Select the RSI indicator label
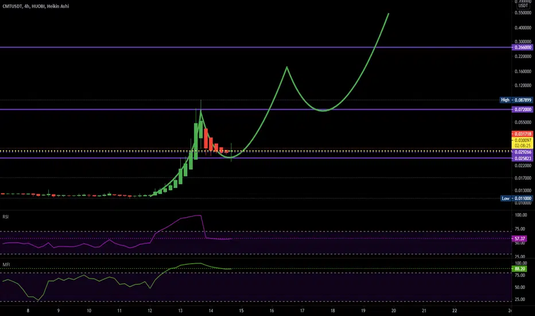Viewport: 535px width, 316px height. (x=6, y=217)
